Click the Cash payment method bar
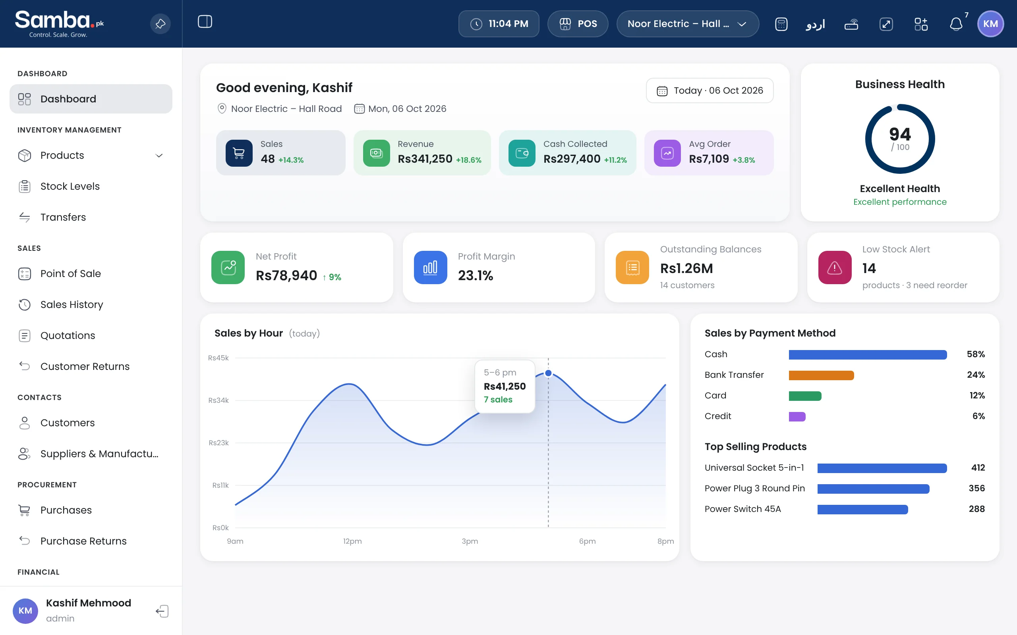Image resolution: width=1017 pixels, height=635 pixels. point(867,354)
